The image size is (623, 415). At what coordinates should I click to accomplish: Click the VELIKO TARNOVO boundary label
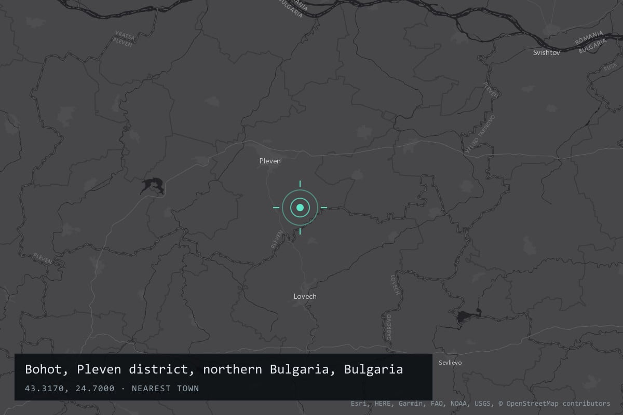tap(480, 134)
